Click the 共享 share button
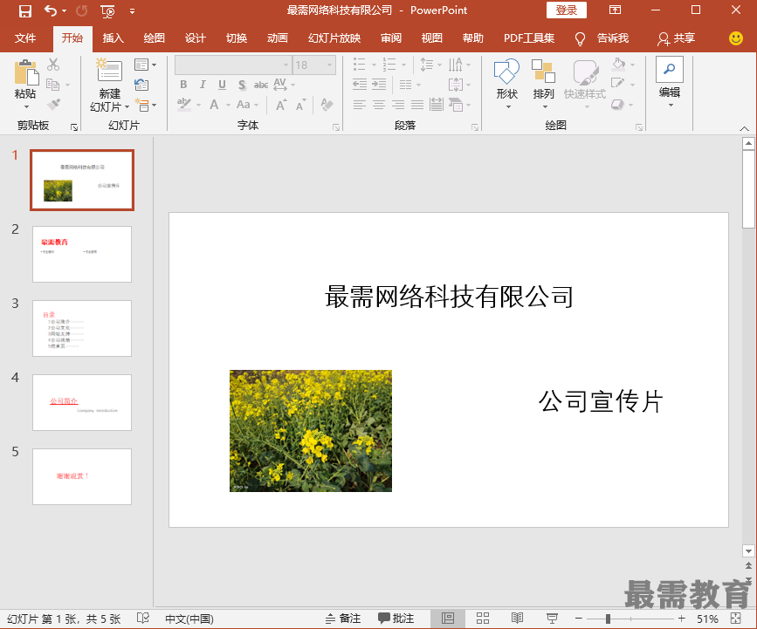The image size is (757, 629). click(676, 38)
